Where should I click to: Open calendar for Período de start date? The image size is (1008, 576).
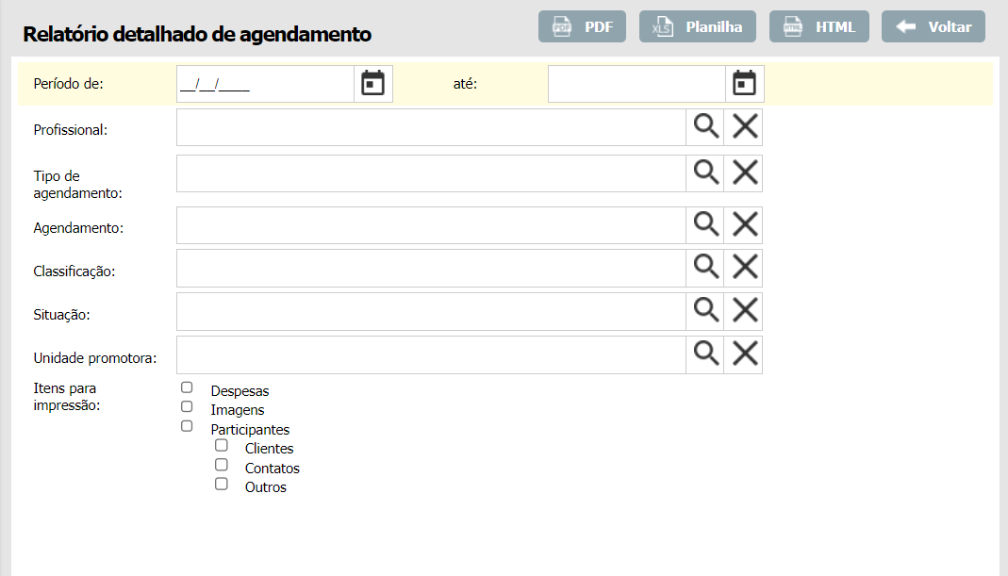pyautogui.click(x=373, y=84)
